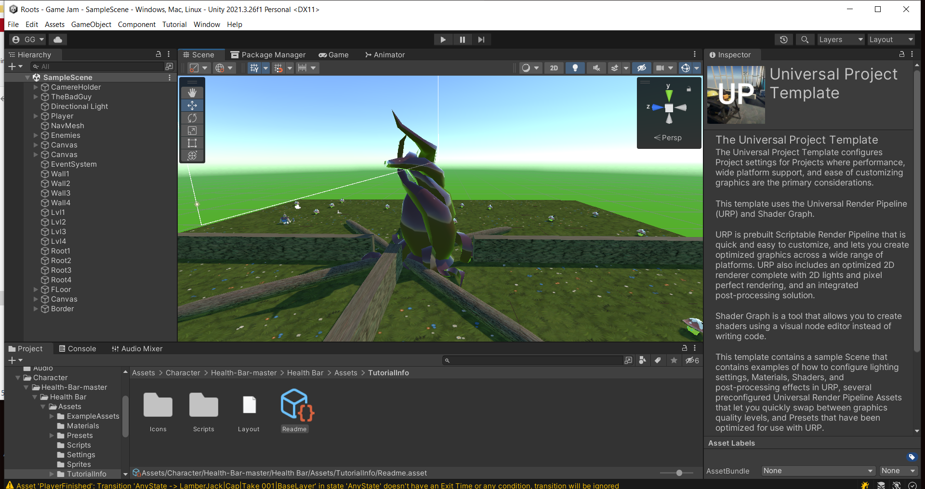The width and height of the screenshot is (925, 489).
Task: Select the Rect tool in Scene overlay
Action: (x=192, y=143)
